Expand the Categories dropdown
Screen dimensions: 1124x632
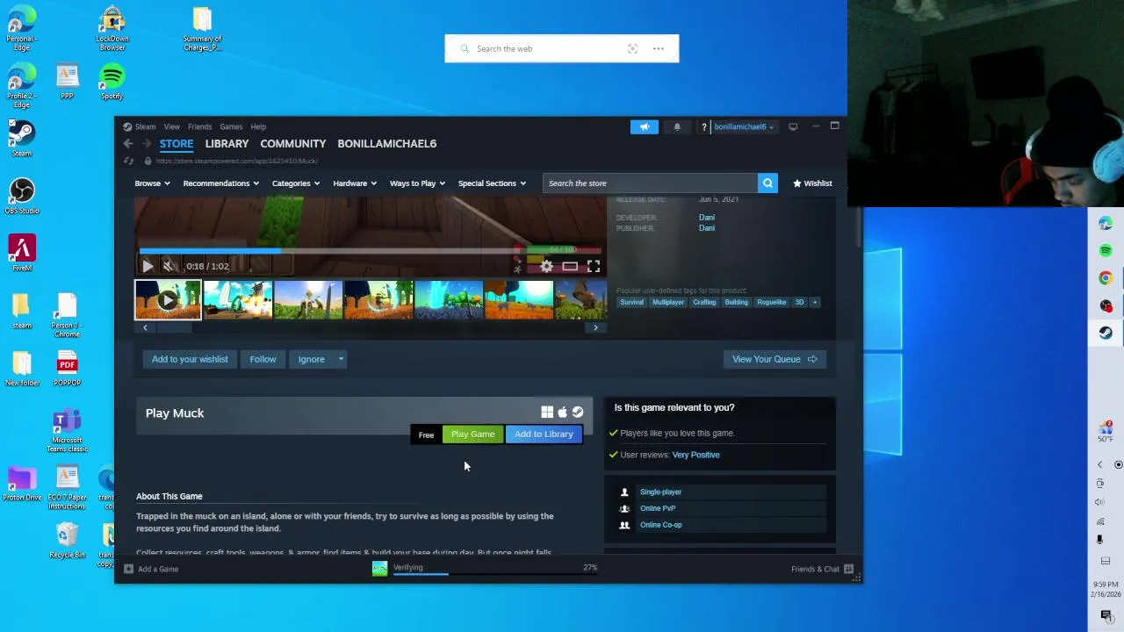pyautogui.click(x=296, y=183)
